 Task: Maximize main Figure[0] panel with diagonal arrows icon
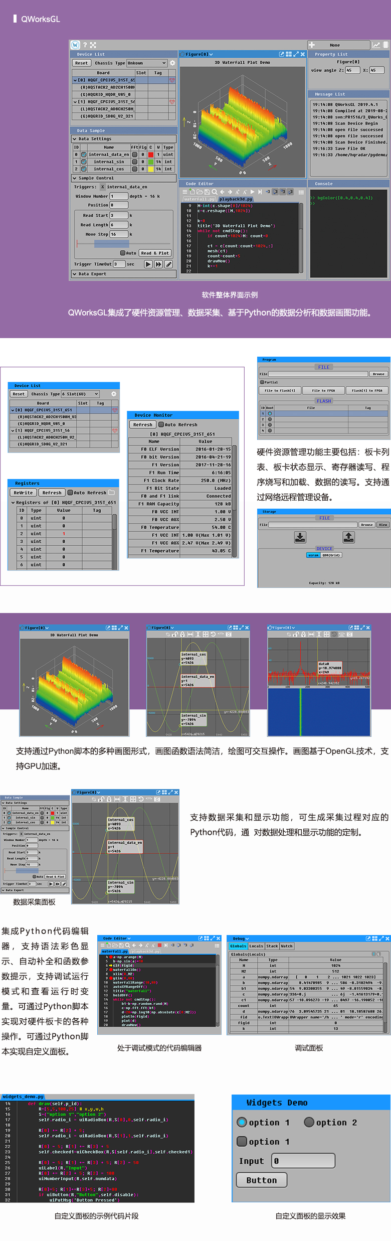(296, 54)
